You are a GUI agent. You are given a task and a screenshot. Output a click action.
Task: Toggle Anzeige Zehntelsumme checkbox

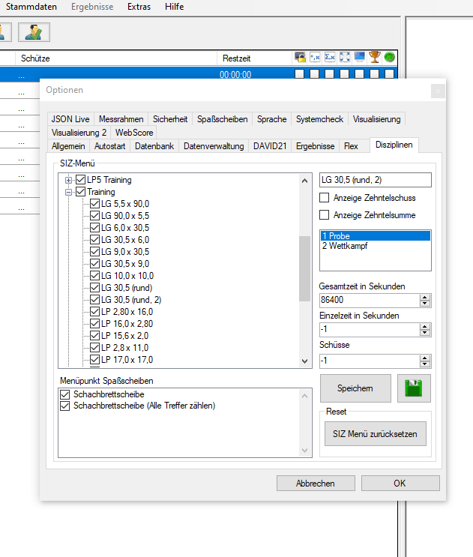(x=325, y=215)
